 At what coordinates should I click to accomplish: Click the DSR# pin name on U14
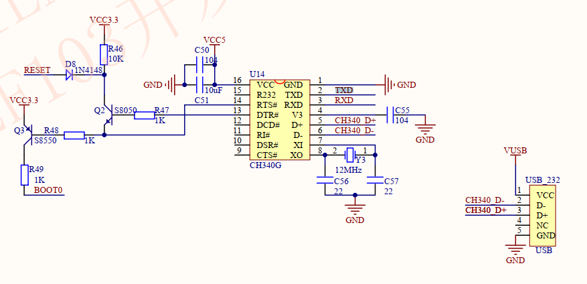tap(267, 145)
